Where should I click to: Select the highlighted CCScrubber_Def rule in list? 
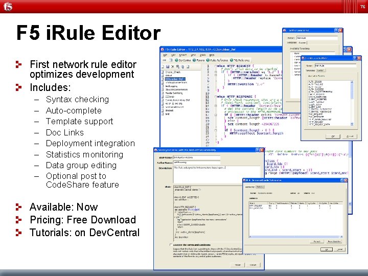click(x=175, y=79)
